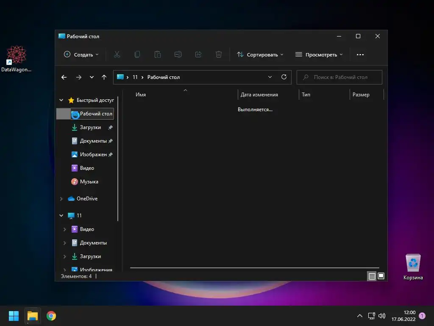Click the Элементов: 4 status text
The image size is (434, 326).
click(x=76, y=276)
